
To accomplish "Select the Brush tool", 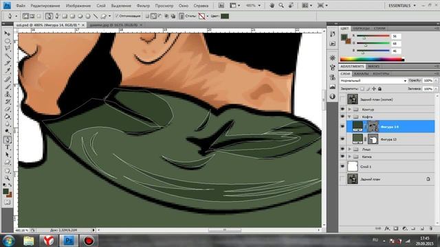I will (x=8, y=86).
